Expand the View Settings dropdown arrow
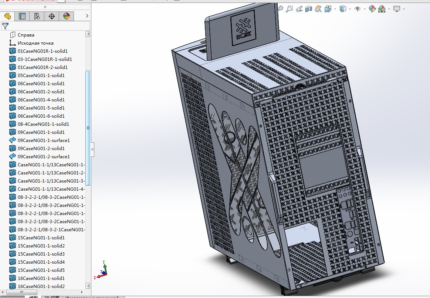Viewport: 430px width, 298px height. pos(404,9)
